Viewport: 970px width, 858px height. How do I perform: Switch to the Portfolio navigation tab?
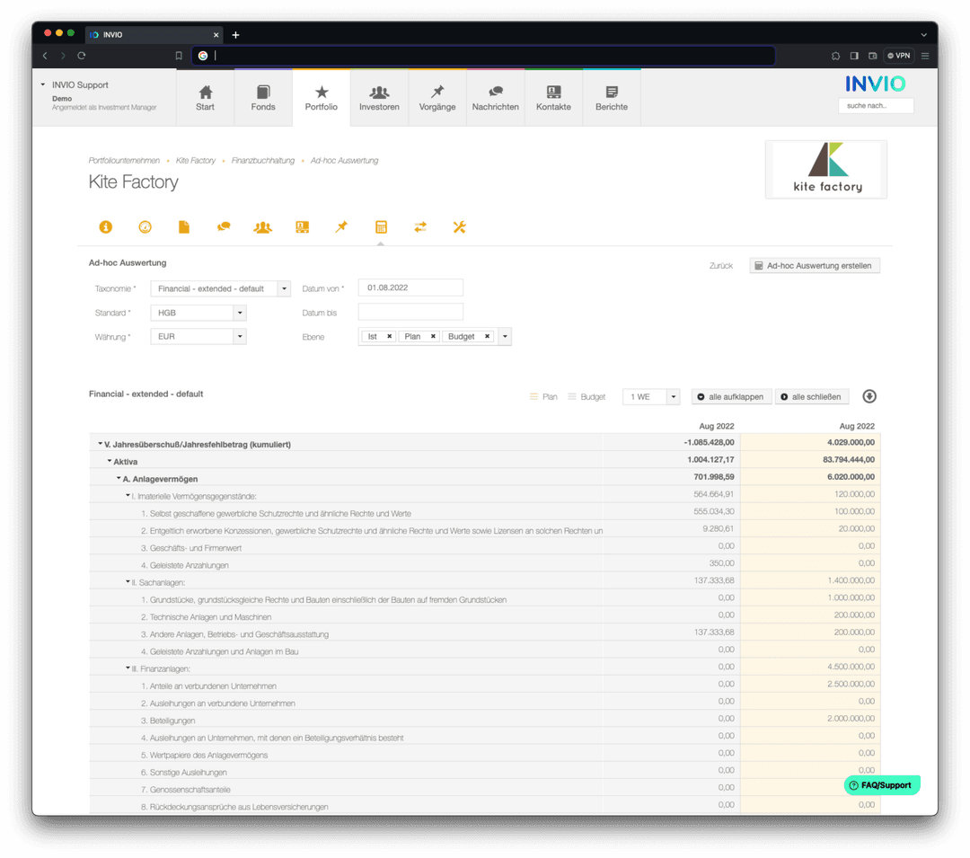tap(321, 97)
